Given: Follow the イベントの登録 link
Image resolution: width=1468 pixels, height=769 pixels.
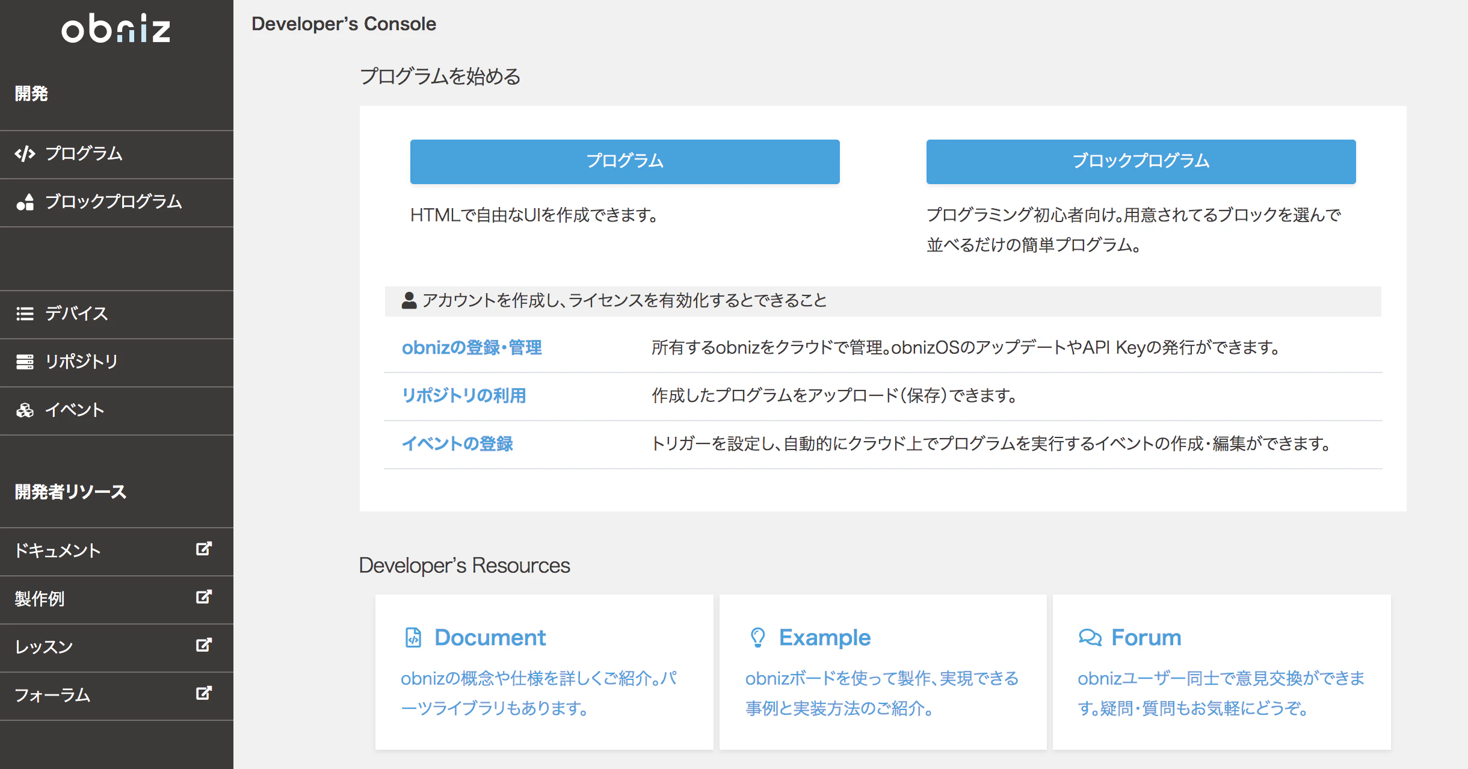Looking at the screenshot, I should coord(457,444).
